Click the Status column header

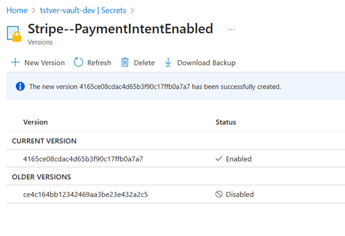tap(226, 122)
